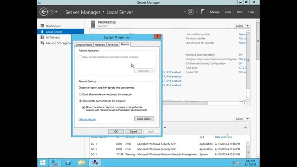
Task: Click the server icon next to PROPERTIES heading
Action: (93, 24)
